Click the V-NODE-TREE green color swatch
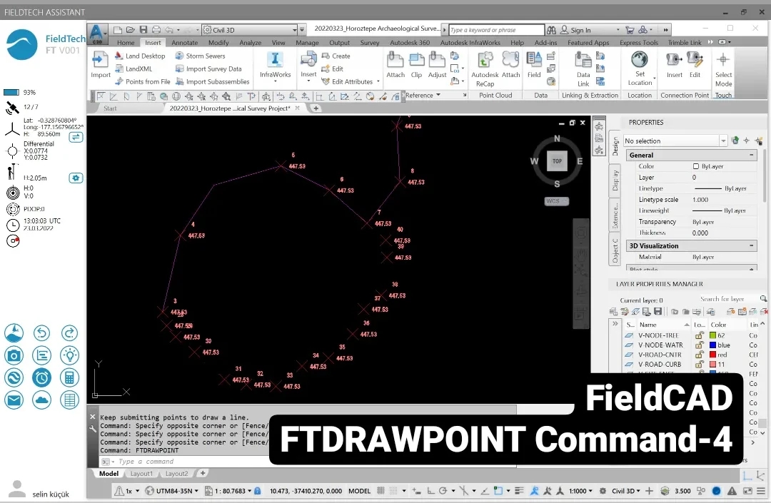 (x=713, y=335)
